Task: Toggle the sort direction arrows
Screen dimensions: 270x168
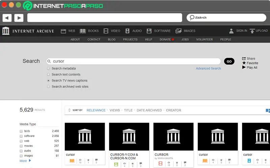Action: (70, 110)
